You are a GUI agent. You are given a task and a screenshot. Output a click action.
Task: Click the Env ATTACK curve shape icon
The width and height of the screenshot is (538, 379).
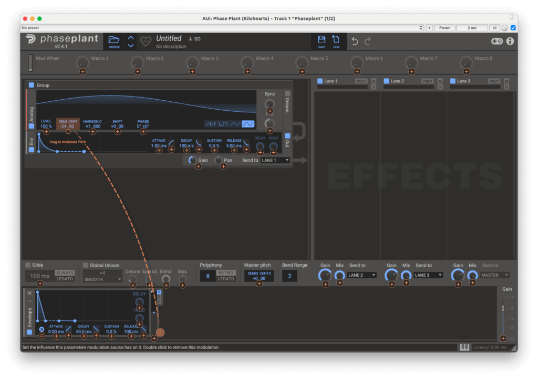(x=171, y=142)
